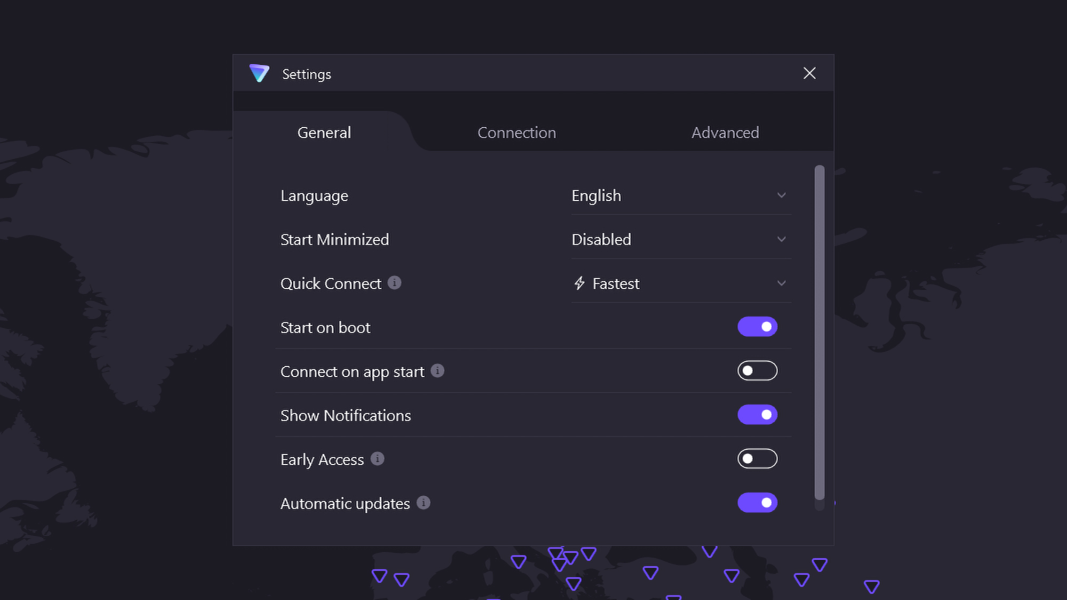1067x600 pixels.
Task: Click the close X button on Settings
Action: click(x=809, y=73)
